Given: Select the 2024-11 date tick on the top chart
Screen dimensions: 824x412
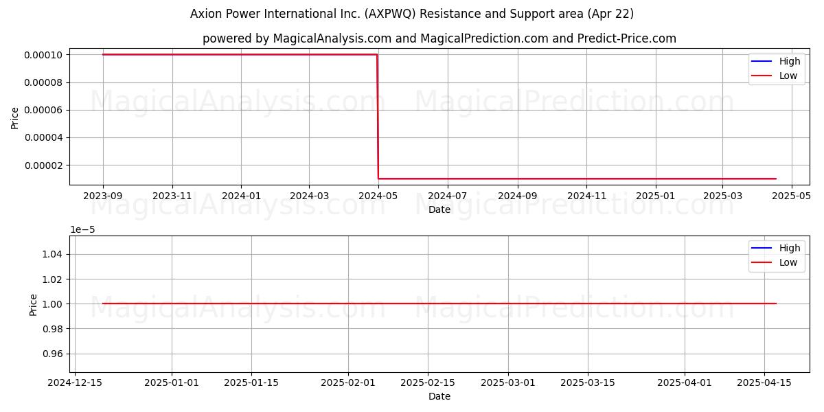Looking at the screenshot, I should pyautogui.click(x=586, y=195).
